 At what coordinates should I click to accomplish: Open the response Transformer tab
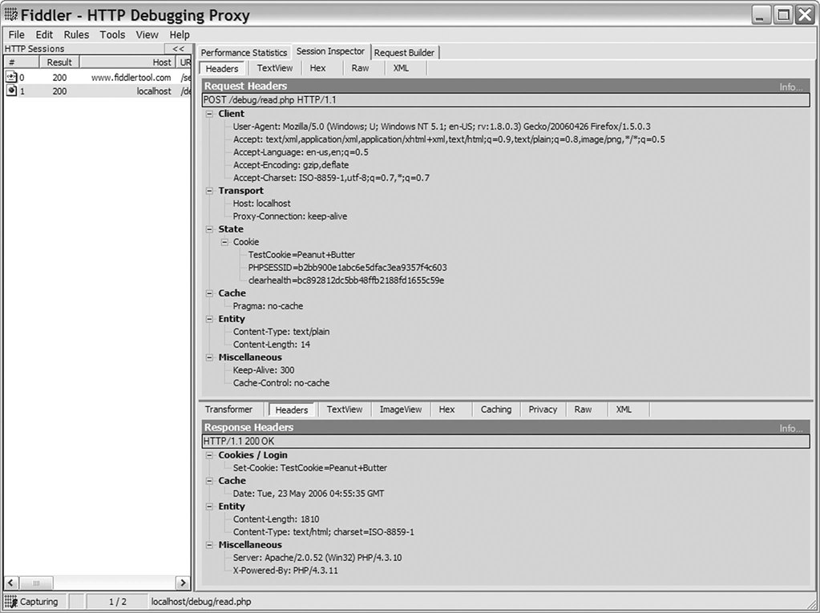click(x=228, y=409)
